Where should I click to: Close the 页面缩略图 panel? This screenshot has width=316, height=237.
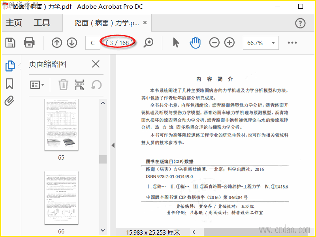point(96,64)
